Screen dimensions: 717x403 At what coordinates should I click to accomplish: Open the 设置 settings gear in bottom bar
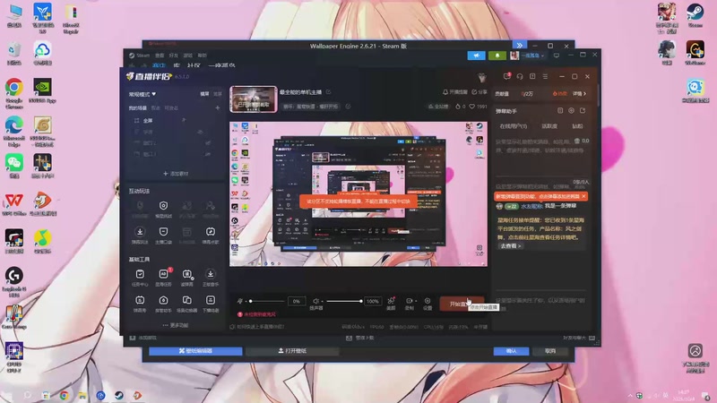click(x=428, y=304)
